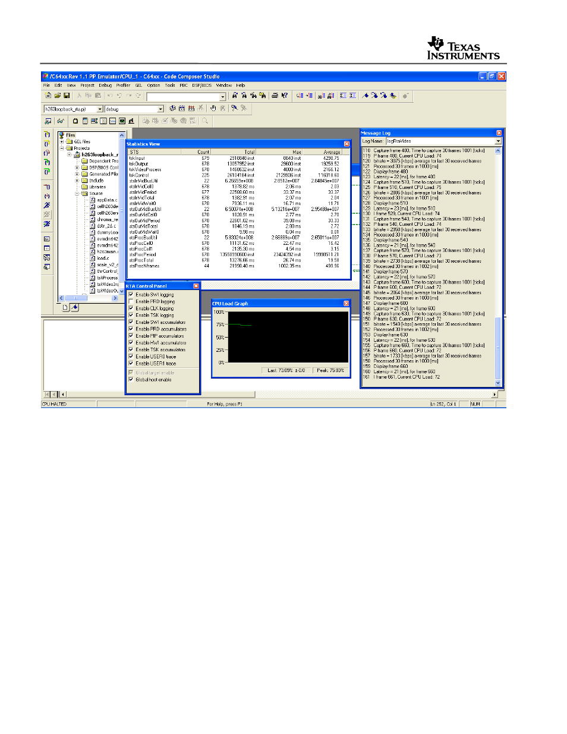Viewport: 567px width, 734px height.
Task: Toggle Global host enable checkbox
Action: point(131,379)
